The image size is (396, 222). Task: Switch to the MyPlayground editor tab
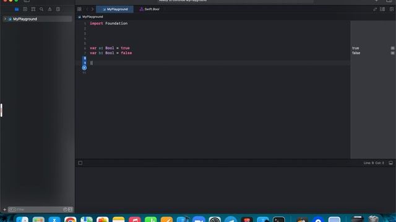point(114,9)
